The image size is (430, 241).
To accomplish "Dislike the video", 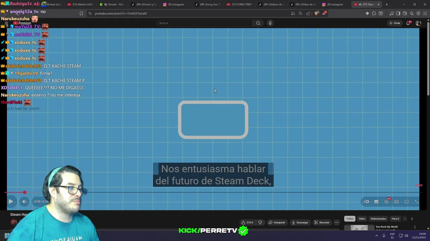I will click(x=260, y=222).
